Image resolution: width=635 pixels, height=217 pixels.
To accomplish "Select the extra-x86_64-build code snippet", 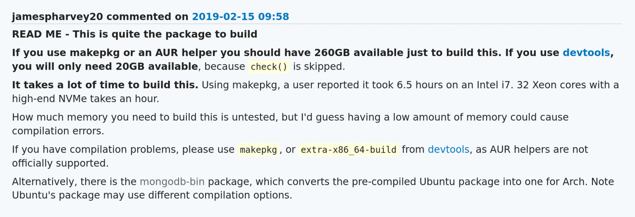I will 349,150.
